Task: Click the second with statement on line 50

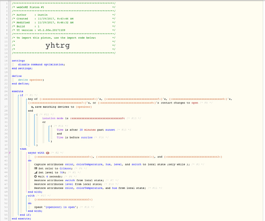Action: point(31,196)
